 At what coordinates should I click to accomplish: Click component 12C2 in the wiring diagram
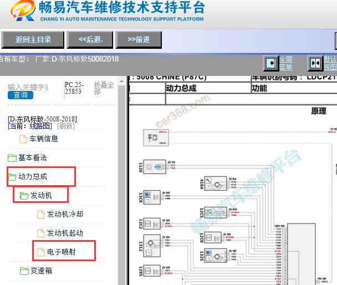point(152,224)
